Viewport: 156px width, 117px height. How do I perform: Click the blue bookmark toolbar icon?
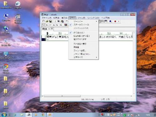tap(110, 21)
